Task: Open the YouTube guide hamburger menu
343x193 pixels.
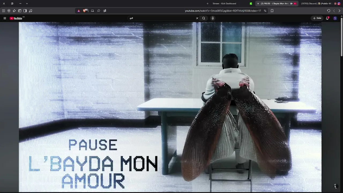Action: pyautogui.click(x=5, y=18)
